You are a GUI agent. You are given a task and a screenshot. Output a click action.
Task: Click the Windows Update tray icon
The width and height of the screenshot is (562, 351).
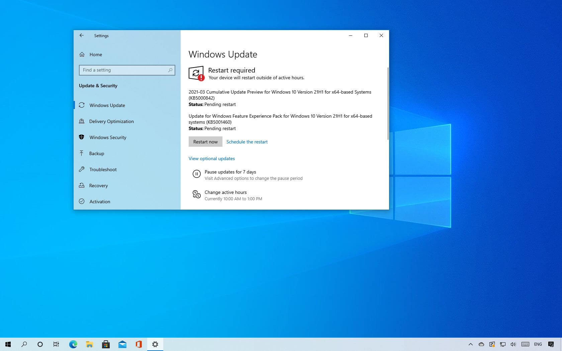[492, 344]
